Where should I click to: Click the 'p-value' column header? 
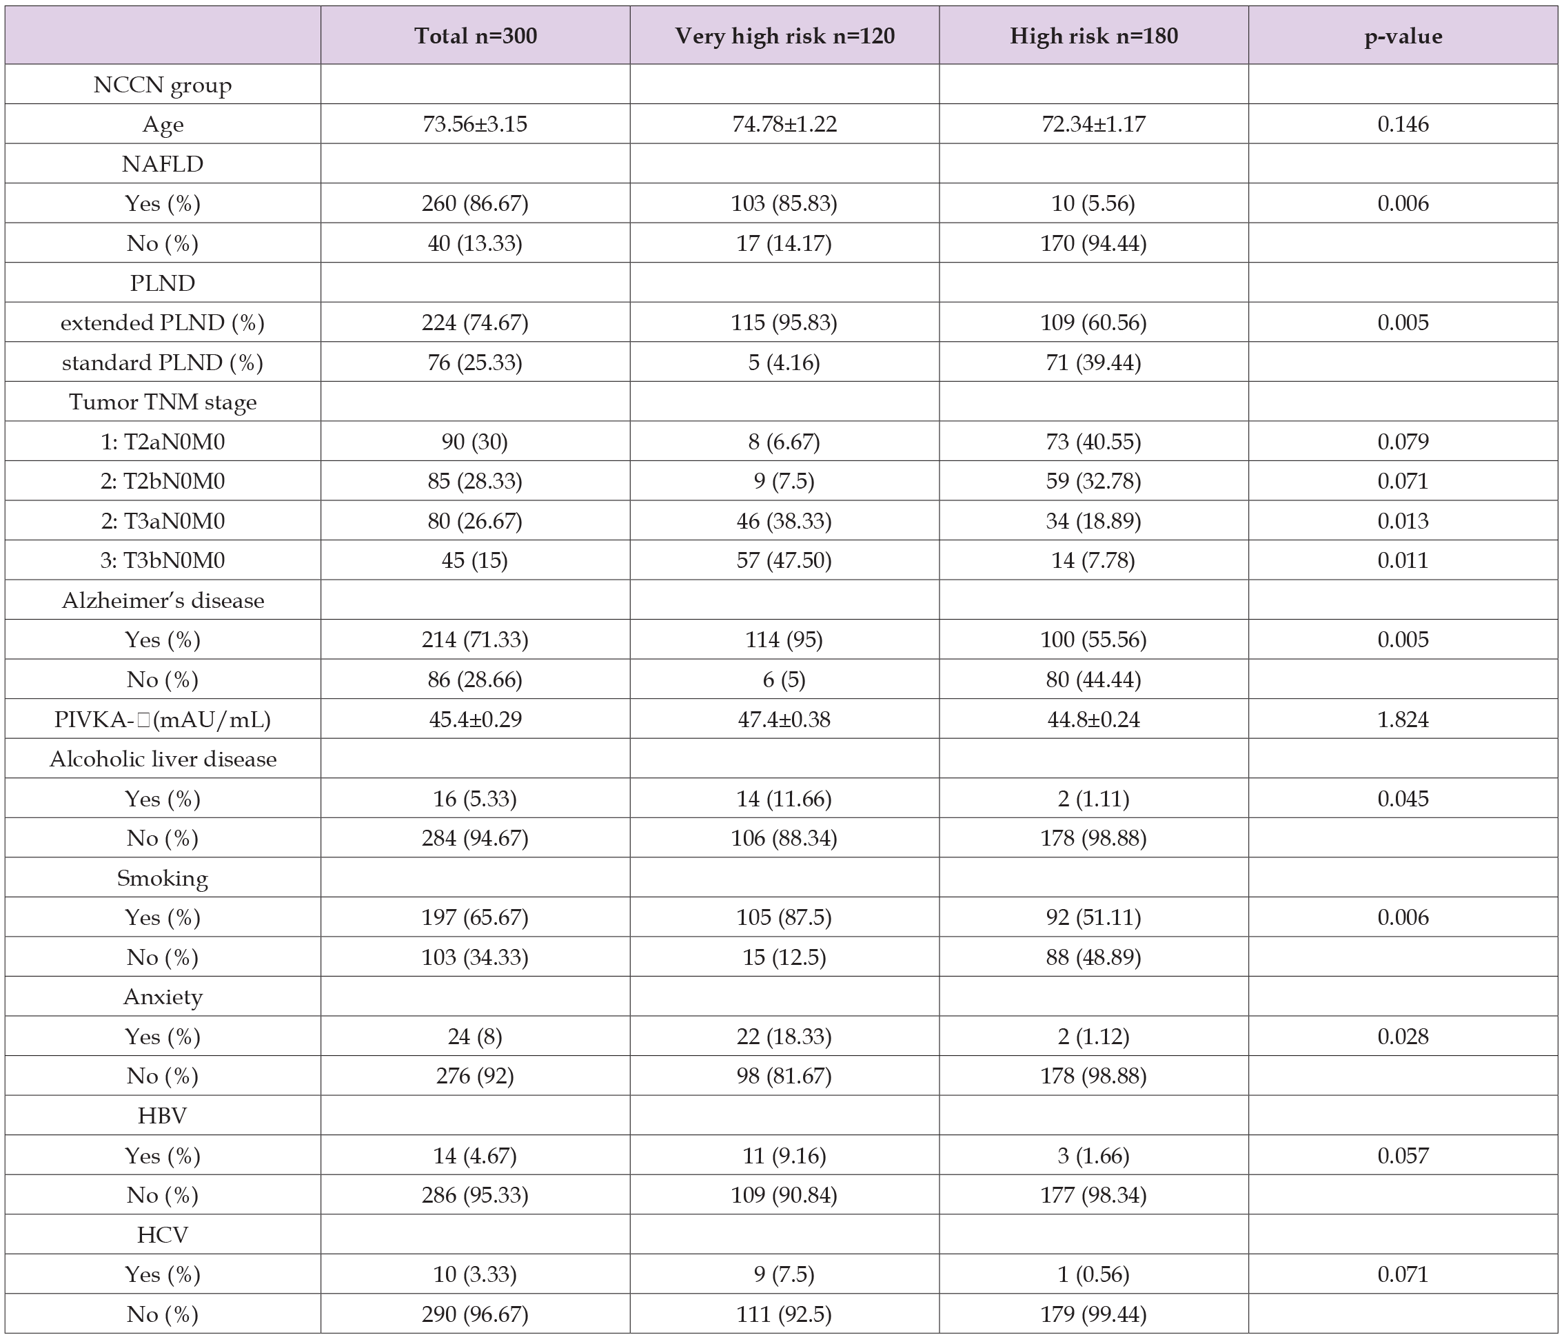point(1403,37)
